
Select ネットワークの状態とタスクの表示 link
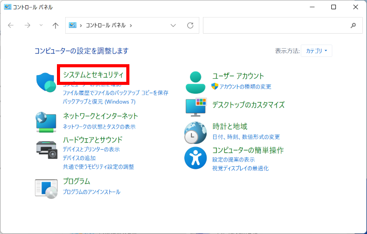(99, 126)
